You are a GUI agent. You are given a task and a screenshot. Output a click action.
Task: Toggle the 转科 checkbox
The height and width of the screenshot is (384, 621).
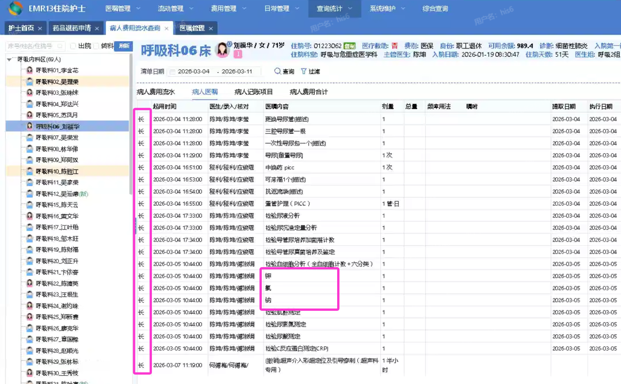point(96,46)
